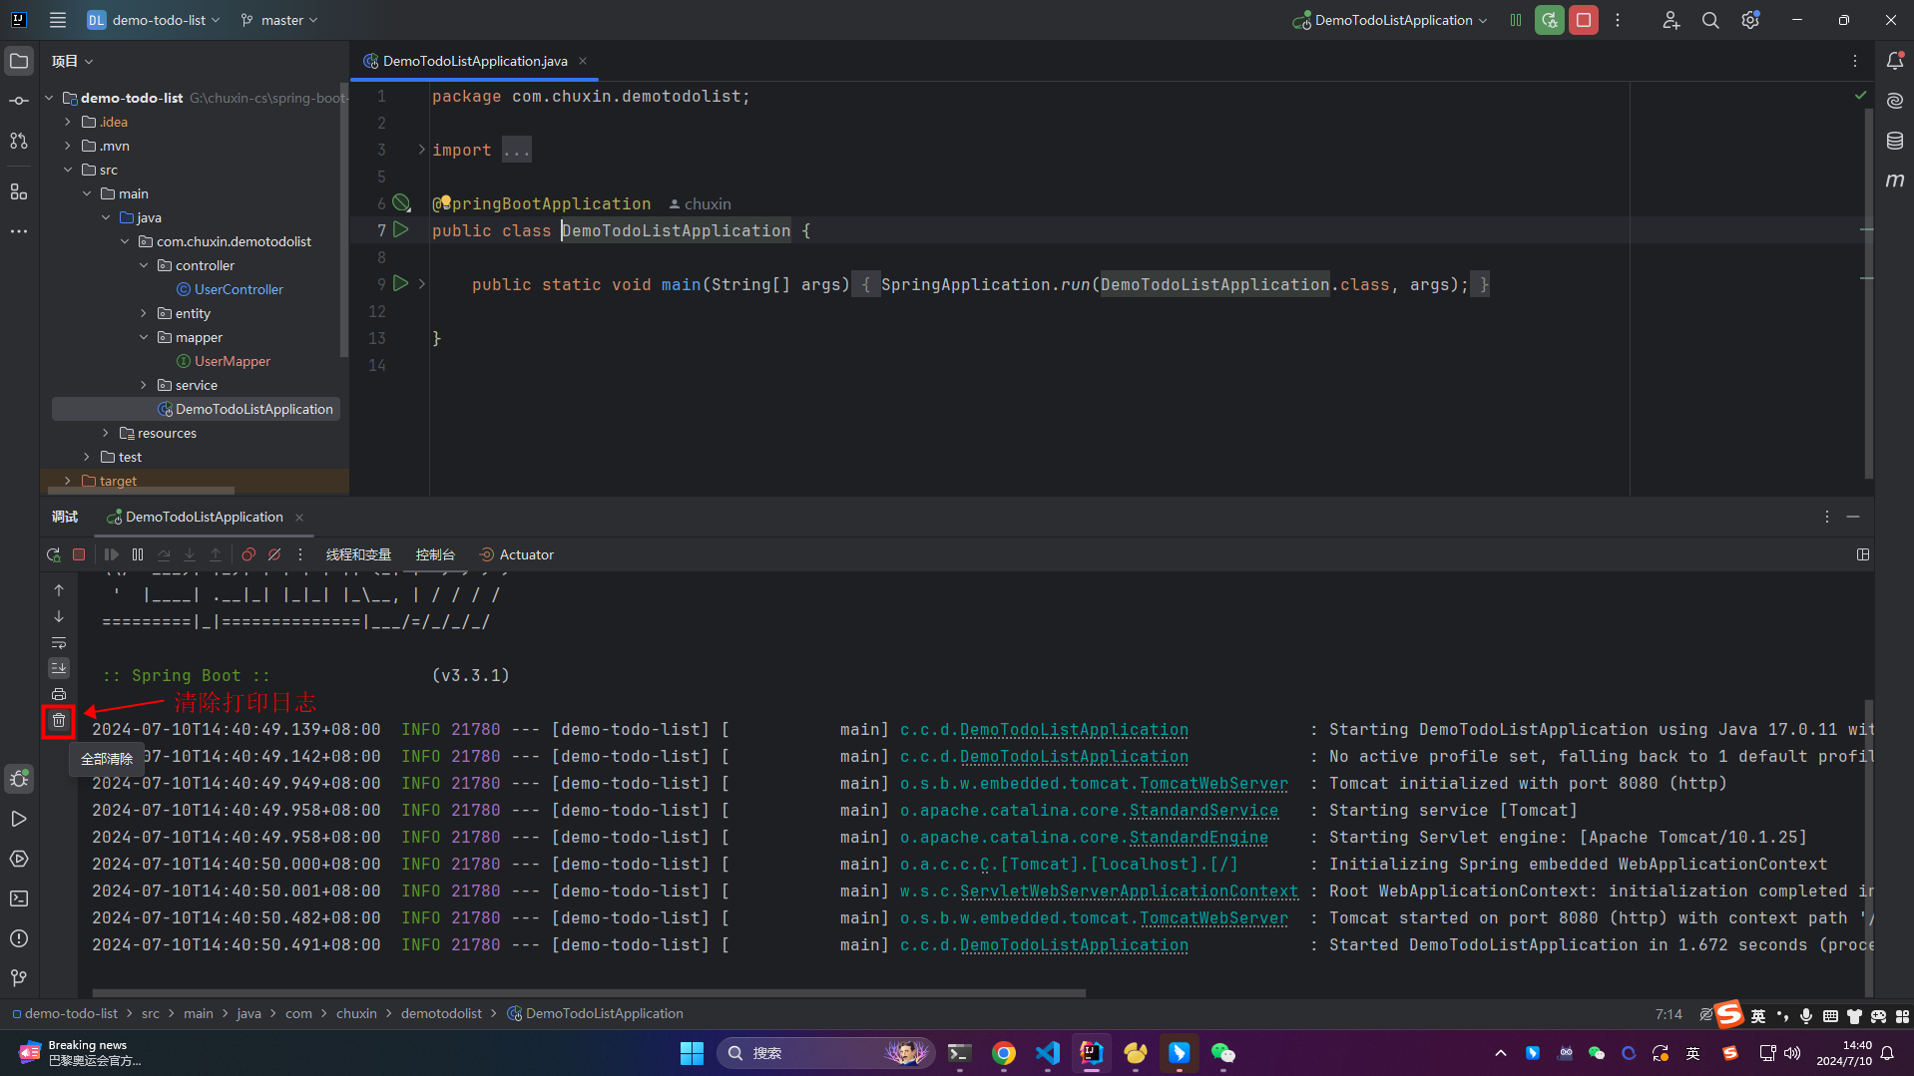Open the Notifications panel bell icon
This screenshot has width=1914, height=1076.
tap(1895, 61)
